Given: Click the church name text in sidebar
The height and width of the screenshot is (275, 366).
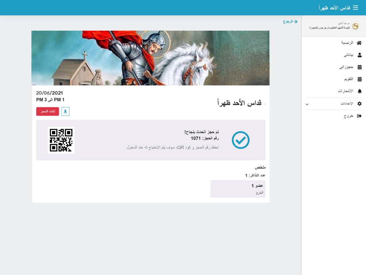Looking at the screenshot, I should [330, 27].
